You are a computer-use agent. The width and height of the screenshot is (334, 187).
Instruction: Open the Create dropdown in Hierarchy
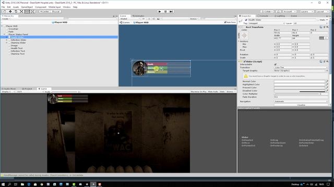pyautogui.click(x=6, y=19)
